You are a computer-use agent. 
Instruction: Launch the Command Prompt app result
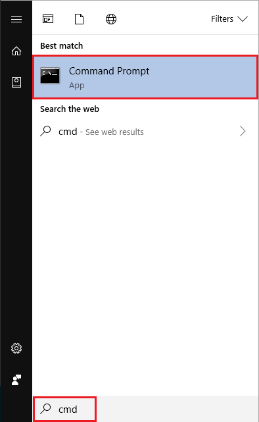coord(145,77)
